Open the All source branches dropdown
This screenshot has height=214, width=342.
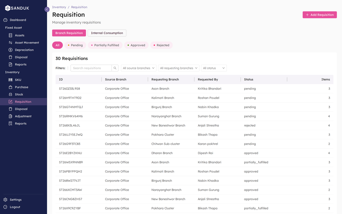coord(139,68)
